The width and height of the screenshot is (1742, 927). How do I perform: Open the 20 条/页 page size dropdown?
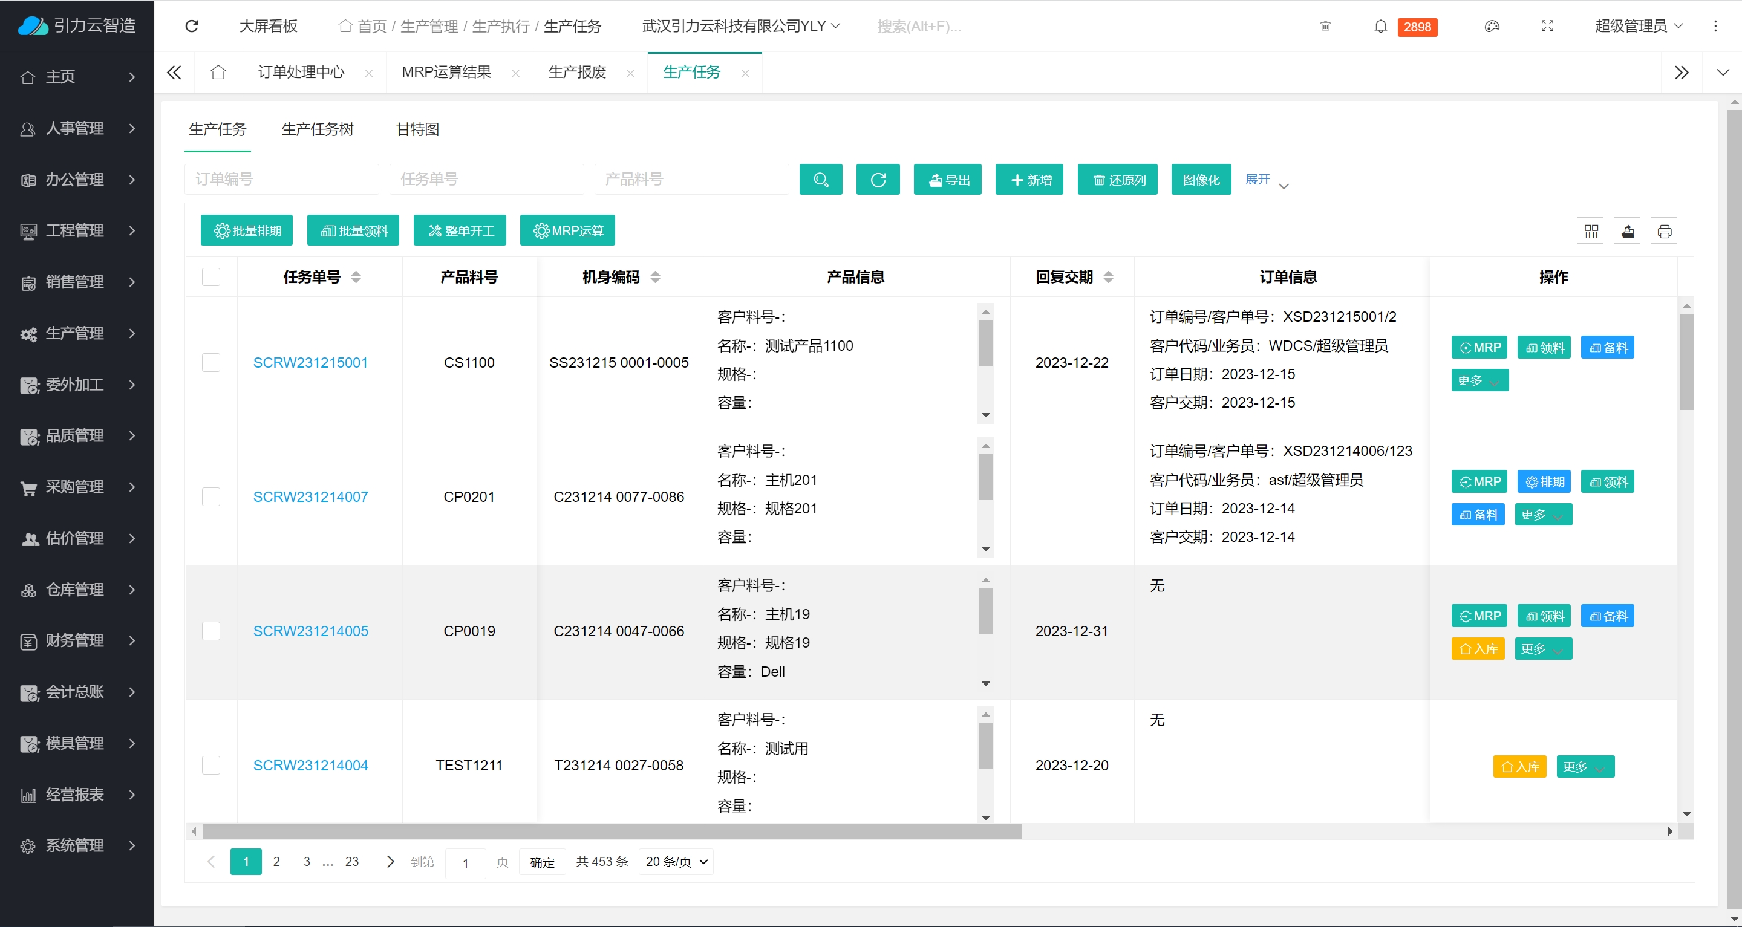pos(676,862)
